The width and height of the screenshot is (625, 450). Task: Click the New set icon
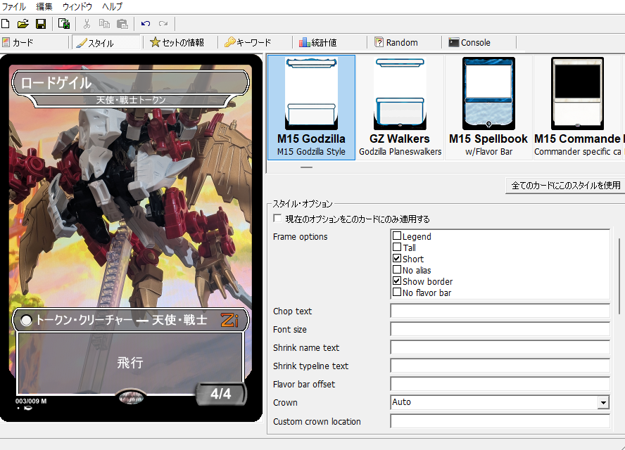6,24
